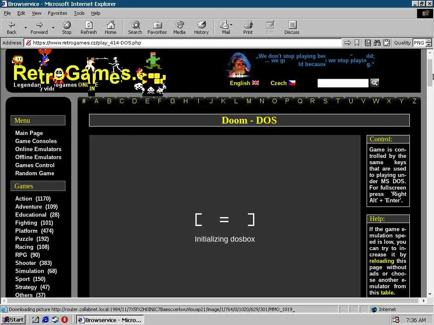Open the Mail button dropdown arrow
The height and width of the screenshot is (325, 434).
click(231, 25)
